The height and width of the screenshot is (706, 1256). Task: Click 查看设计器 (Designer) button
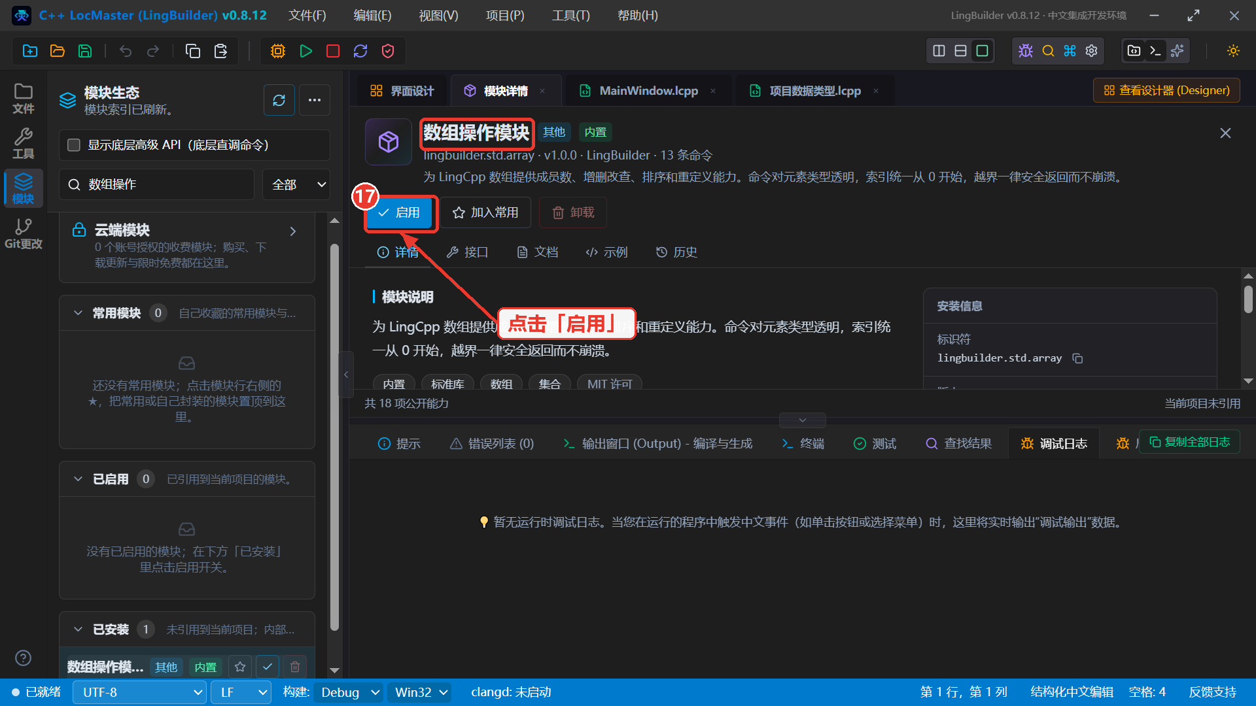pyautogui.click(x=1166, y=90)
